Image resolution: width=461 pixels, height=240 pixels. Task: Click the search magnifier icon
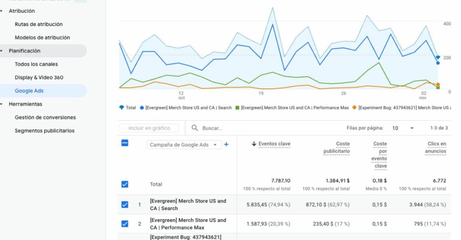point(195,128)
